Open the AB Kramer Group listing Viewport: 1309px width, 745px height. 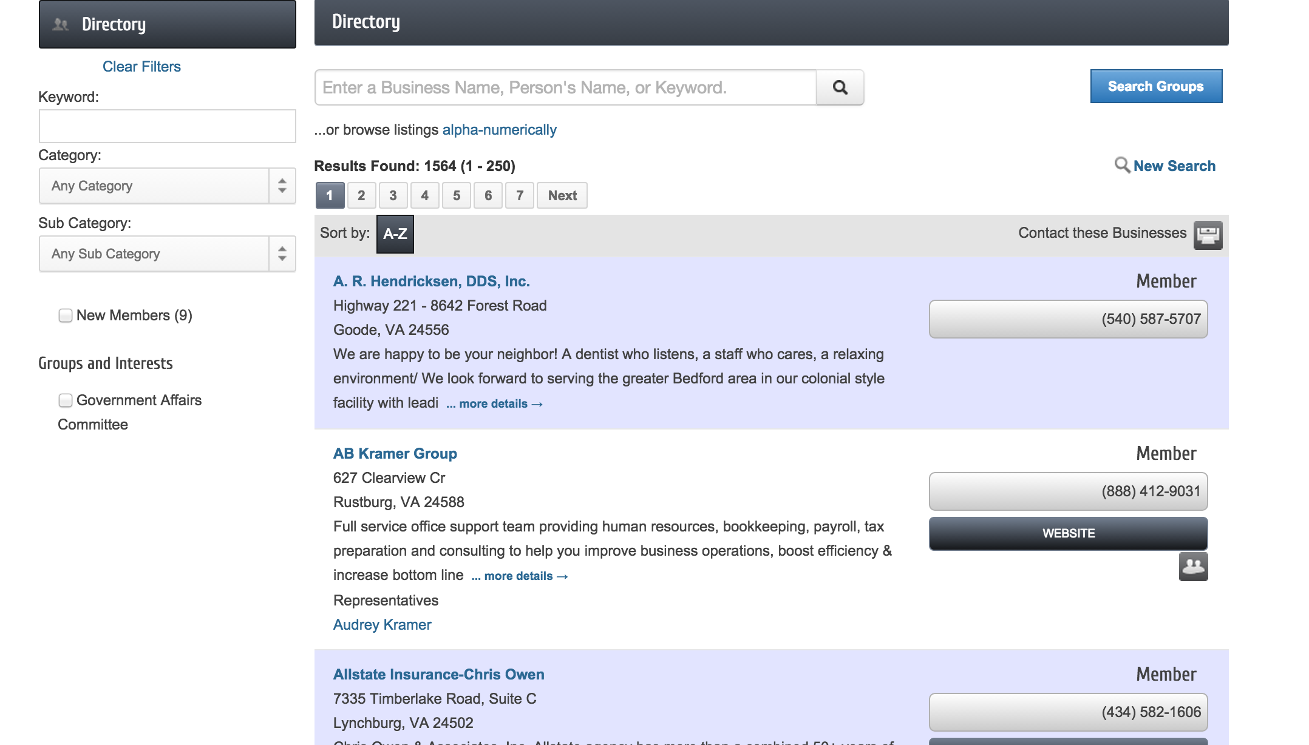point(395,453)
